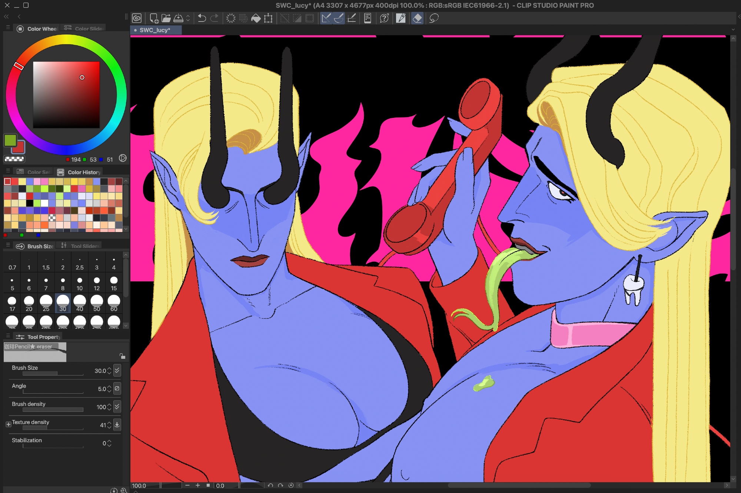Click the Open file folder icon
This screenshot has height=493, width=741.
point(166,18)
